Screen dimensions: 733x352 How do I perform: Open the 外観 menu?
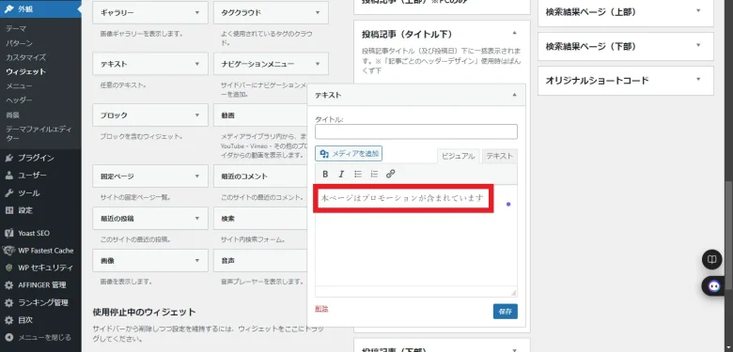tap(40, 8)
